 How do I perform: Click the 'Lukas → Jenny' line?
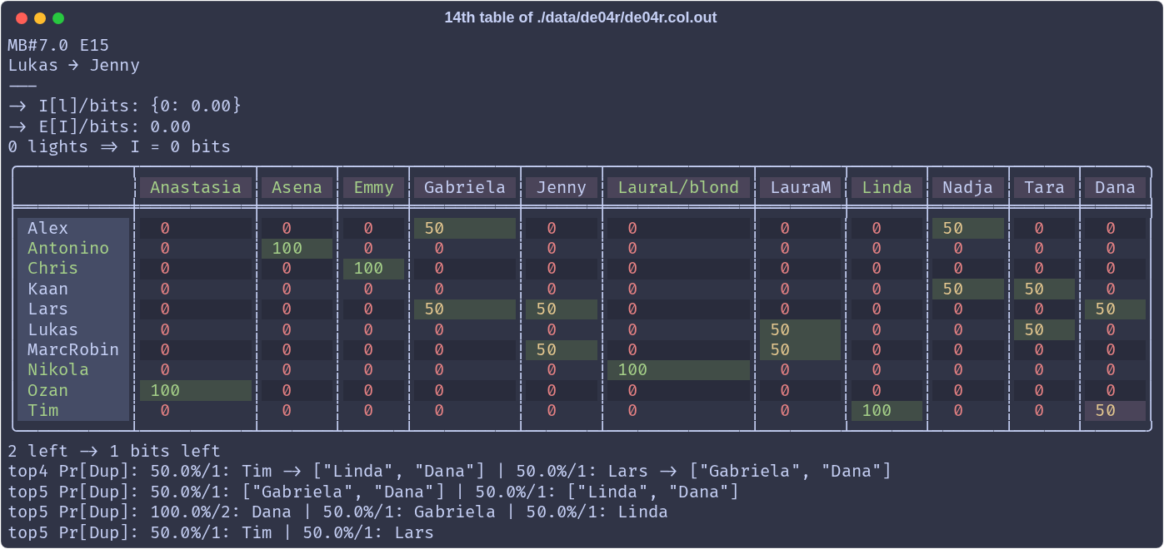point(74,65)
